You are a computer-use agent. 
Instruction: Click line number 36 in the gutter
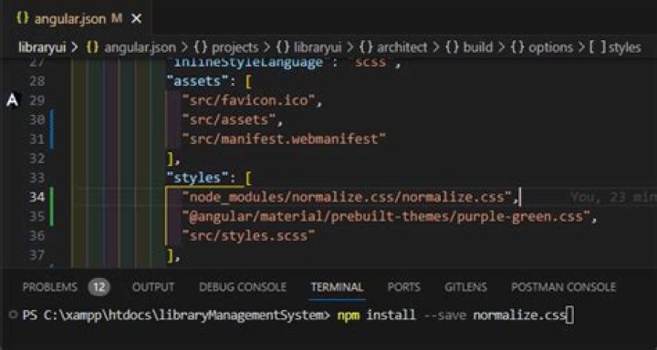click(x=37, y=236)
